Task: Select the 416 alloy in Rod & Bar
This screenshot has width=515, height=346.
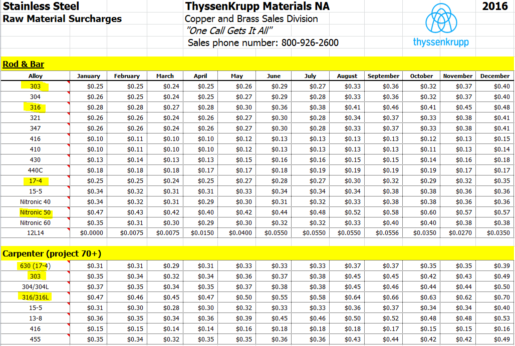Action: tap(35, 139)
